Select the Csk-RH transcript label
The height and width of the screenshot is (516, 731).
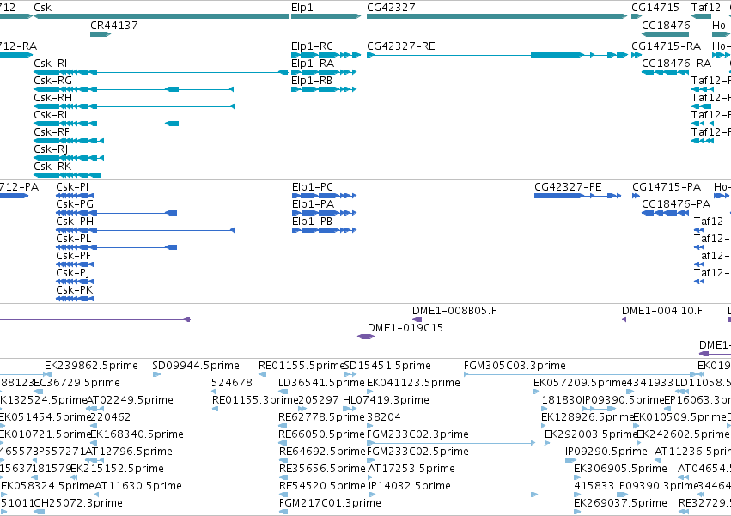(x=52, y=98)
